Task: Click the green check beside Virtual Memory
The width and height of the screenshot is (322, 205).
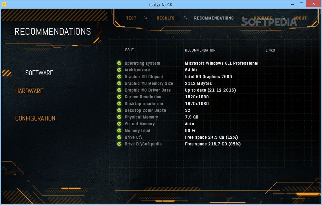Action: click(x=119, y=124)
